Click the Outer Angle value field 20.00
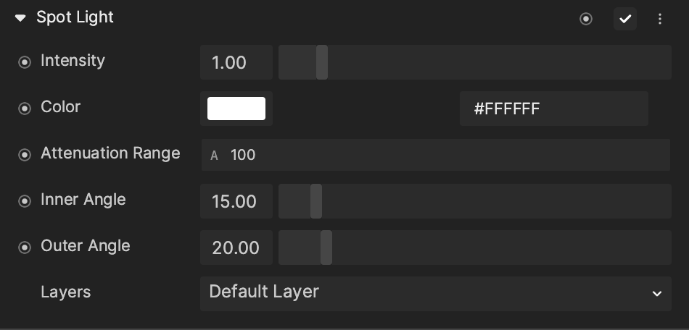 point(236,247)
